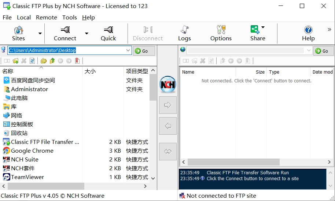Open local folder browse icon
335x201 pixels.
point(44,61)
